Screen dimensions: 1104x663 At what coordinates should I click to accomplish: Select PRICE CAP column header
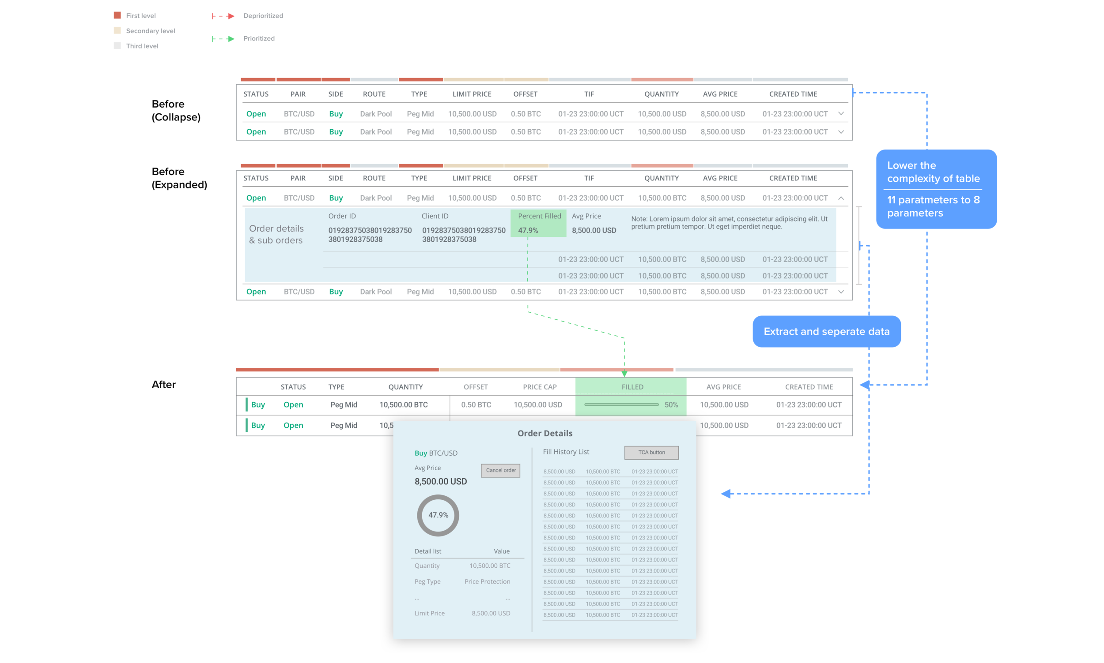539,387
